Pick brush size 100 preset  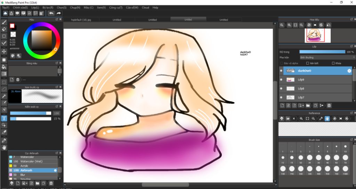pos(283,170)
